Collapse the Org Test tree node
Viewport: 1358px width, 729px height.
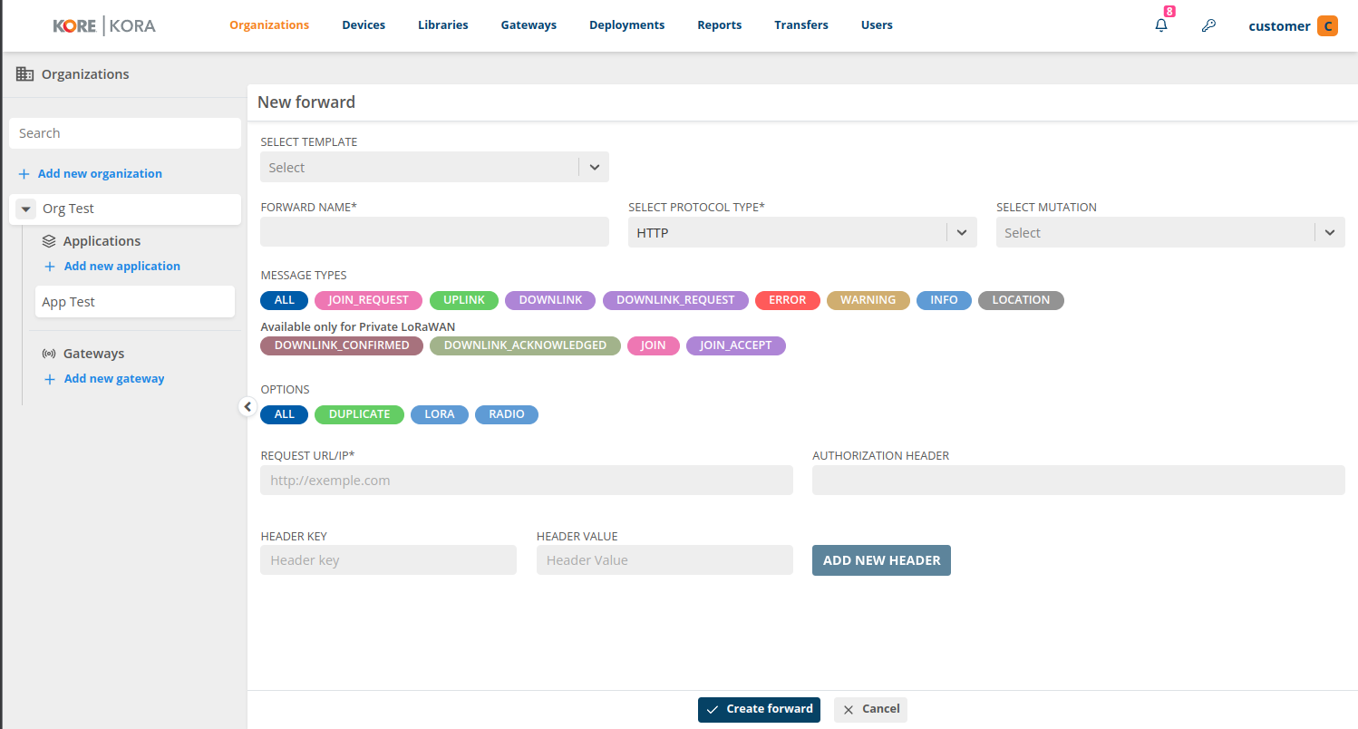pyautogui.click(x=26, y=209)
